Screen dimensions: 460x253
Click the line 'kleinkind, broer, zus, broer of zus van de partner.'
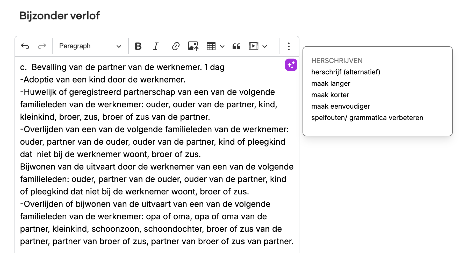pos(115,117)
